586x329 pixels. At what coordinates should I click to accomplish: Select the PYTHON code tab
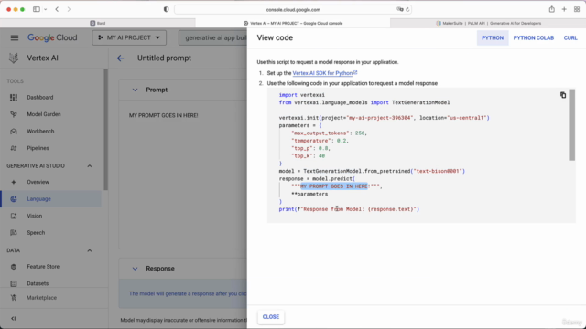[493, 38]
